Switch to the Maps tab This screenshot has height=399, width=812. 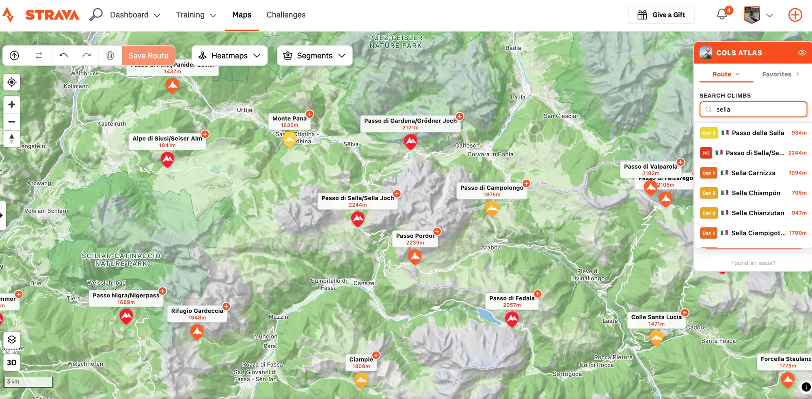pos(242,15)
